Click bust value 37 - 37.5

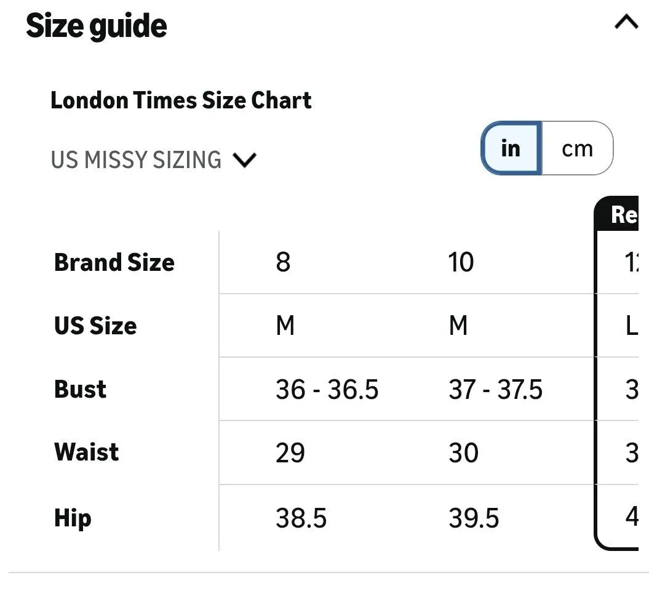click(x=495, y=389)
